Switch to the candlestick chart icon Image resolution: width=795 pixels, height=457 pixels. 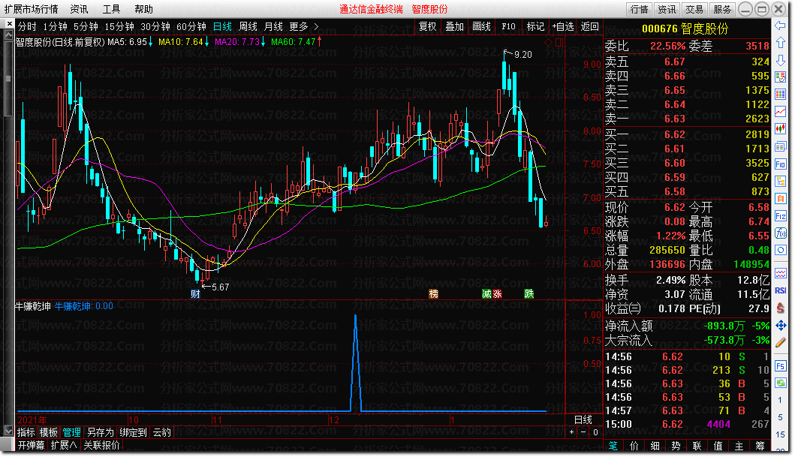(780, 129)
